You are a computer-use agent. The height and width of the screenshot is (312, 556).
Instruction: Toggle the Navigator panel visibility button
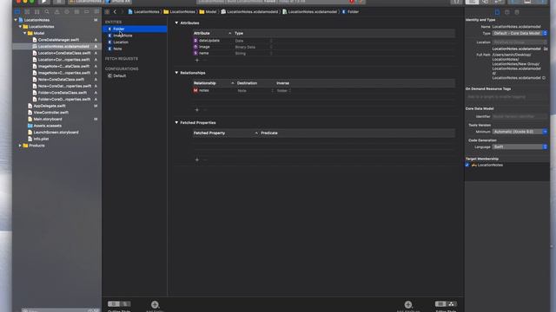514,2
